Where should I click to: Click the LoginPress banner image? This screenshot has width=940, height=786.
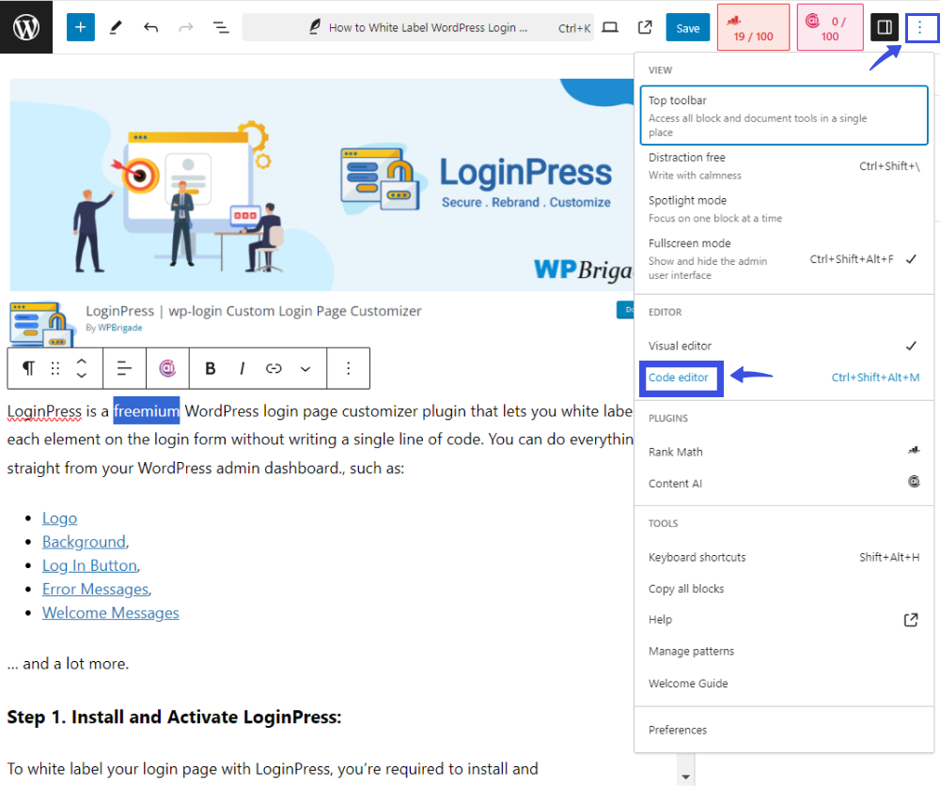321,184
